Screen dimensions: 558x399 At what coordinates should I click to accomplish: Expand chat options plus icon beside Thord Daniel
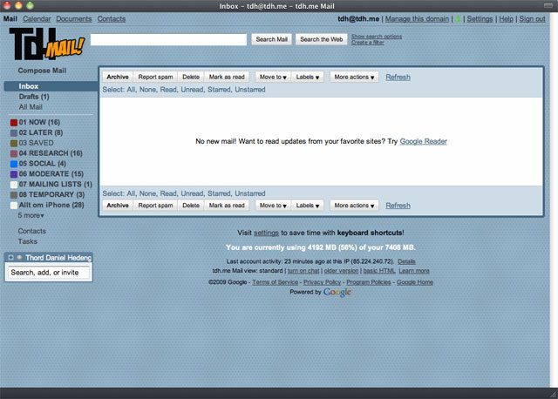(x=10, y=258)
